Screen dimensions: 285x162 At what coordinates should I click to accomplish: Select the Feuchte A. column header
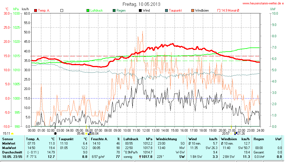pyautogui.click(x=99, y=139)
